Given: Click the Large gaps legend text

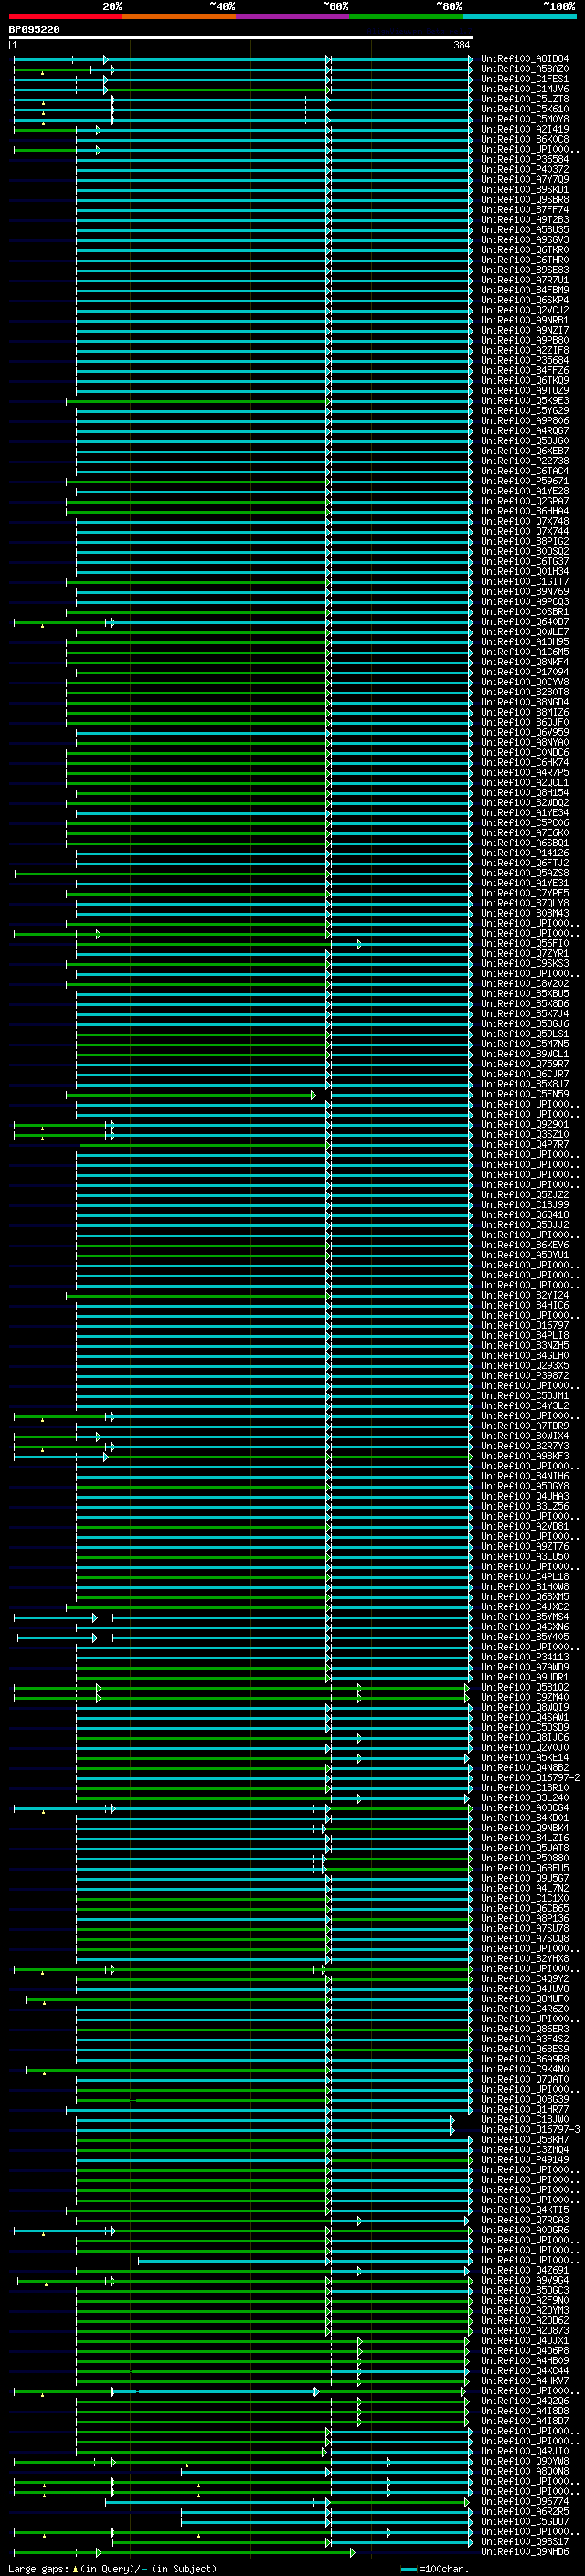Looking at the screenshot, I should pos(39,2568).
